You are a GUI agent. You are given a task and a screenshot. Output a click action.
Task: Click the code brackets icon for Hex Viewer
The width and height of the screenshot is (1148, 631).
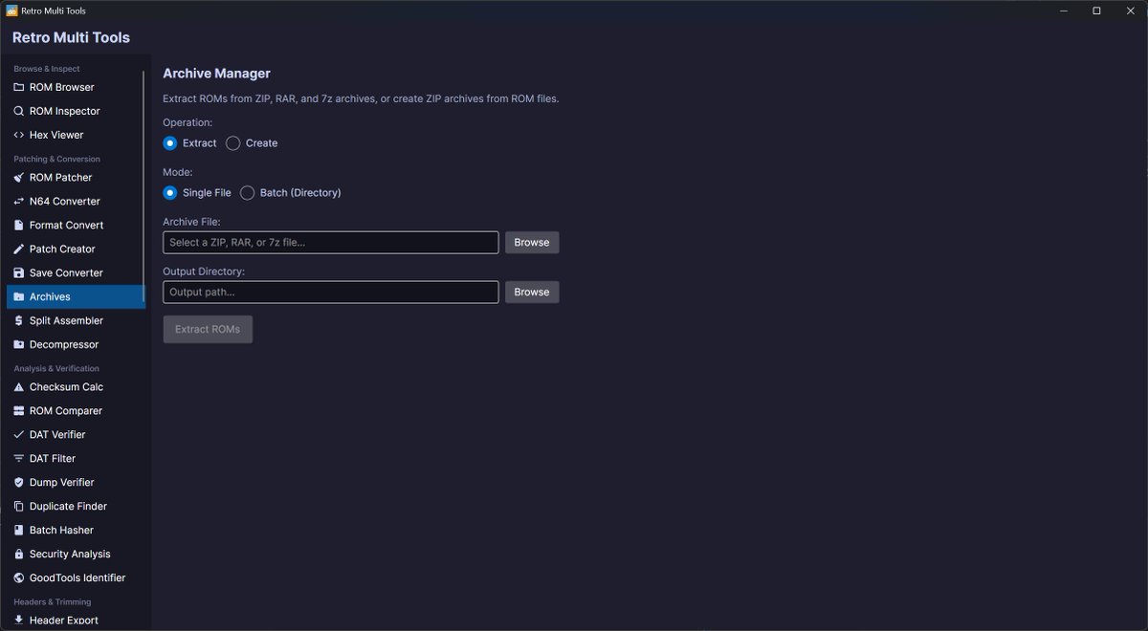tap(19, 135)
